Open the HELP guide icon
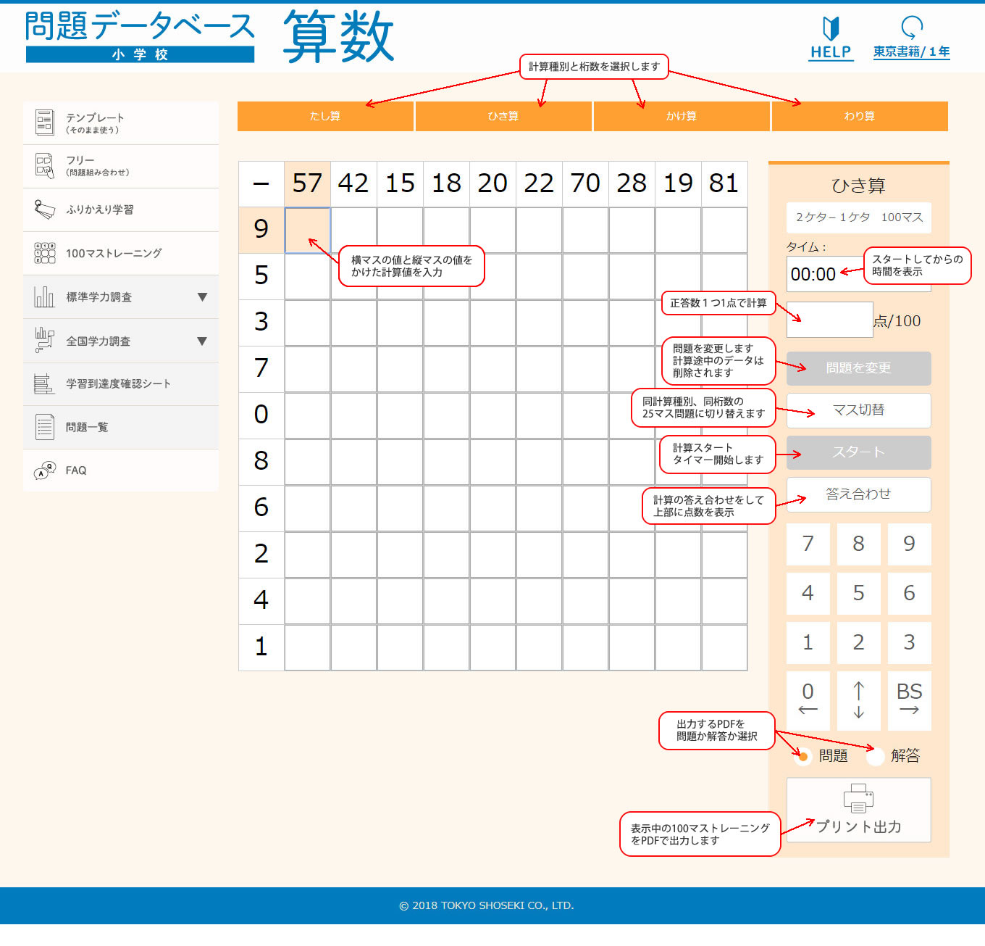Screen dimensions: 985x946 coord(831,28)
